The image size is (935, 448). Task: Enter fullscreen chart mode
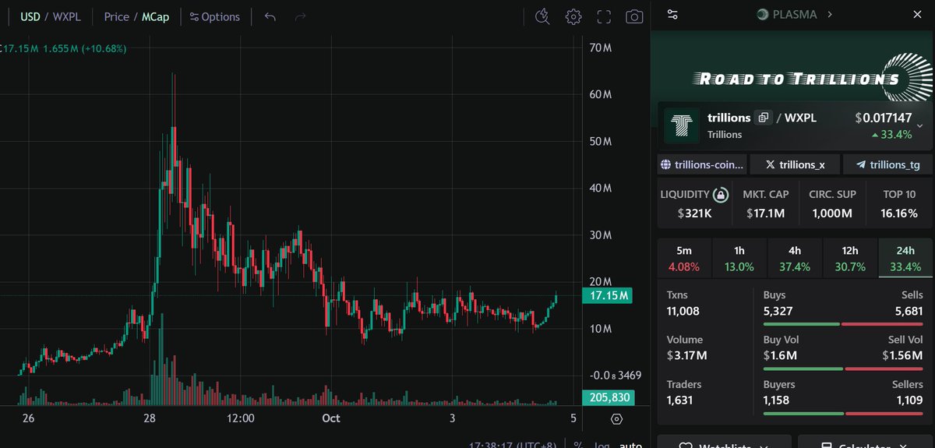pyautogui.click(x=604, y=16)
